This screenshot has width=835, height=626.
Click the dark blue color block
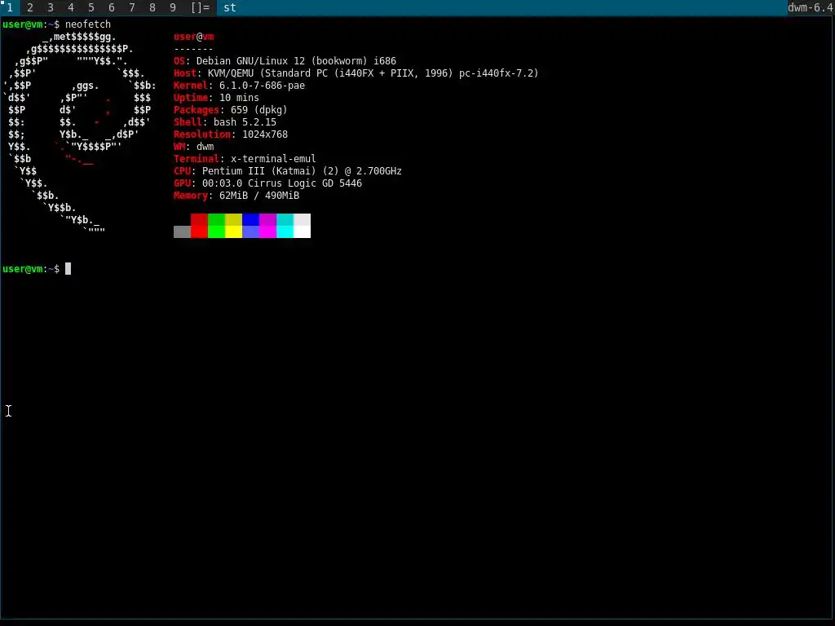click(x=251, y=219)
